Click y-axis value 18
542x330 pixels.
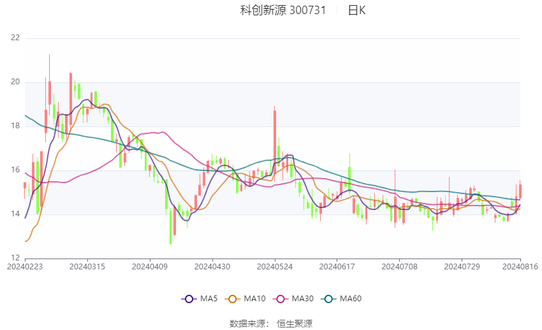click(x=15, y=126)
